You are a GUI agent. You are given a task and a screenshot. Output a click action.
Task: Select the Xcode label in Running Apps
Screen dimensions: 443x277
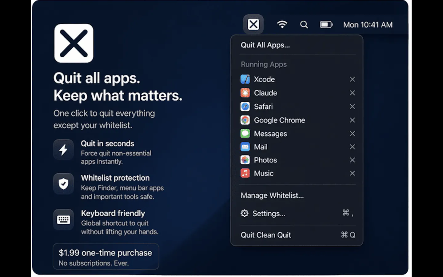[264, 79]
